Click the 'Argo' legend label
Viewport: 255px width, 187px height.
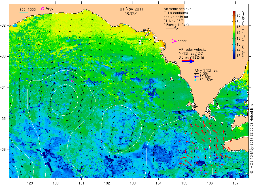pyautogui.click(x=49, y=8)
